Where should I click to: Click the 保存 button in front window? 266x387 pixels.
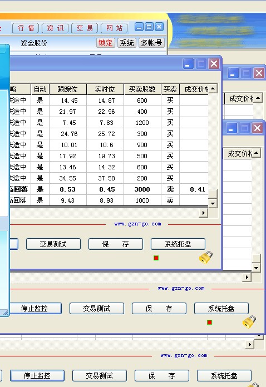116,244
